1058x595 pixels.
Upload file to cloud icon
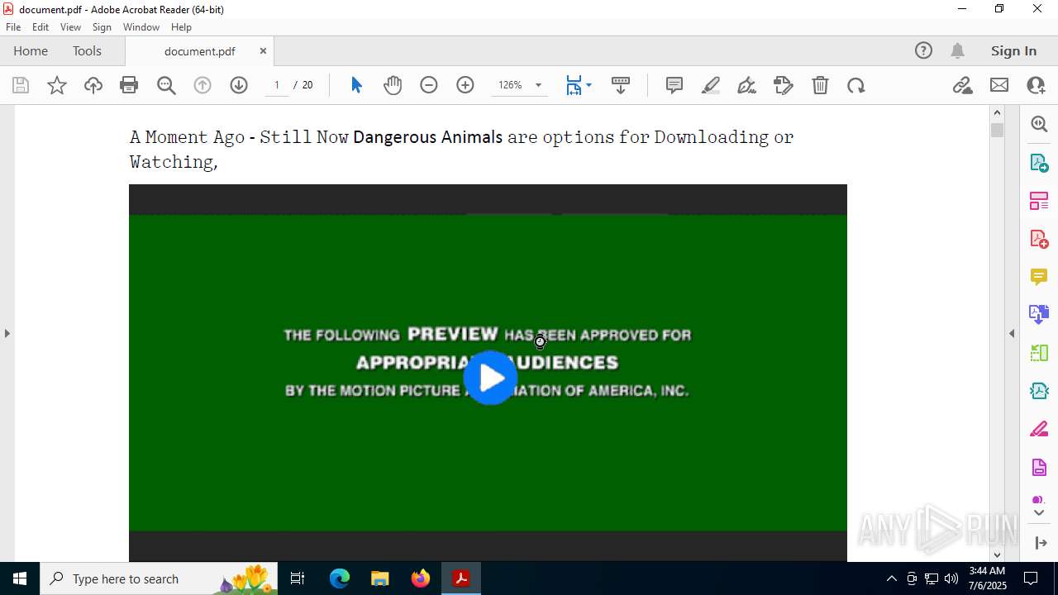pos(93,85)
